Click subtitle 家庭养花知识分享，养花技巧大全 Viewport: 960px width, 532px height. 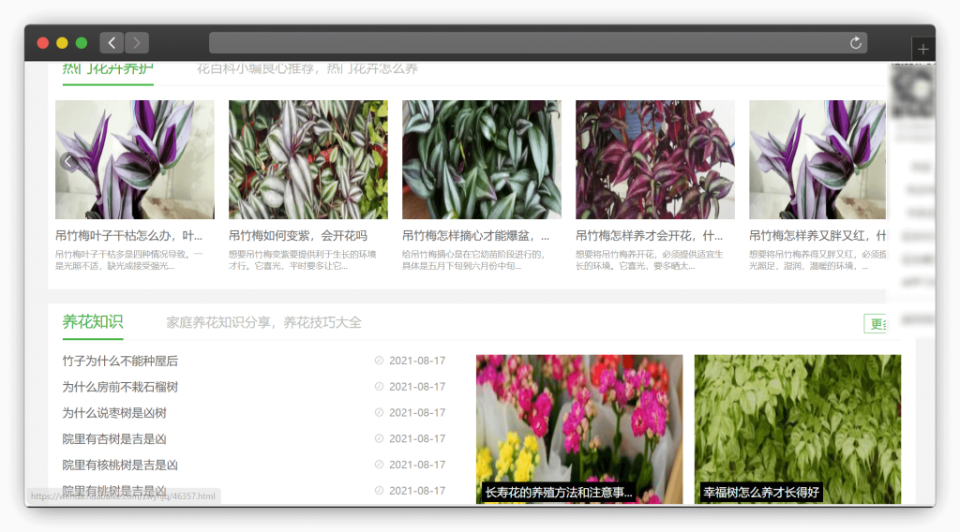[263, 322]
